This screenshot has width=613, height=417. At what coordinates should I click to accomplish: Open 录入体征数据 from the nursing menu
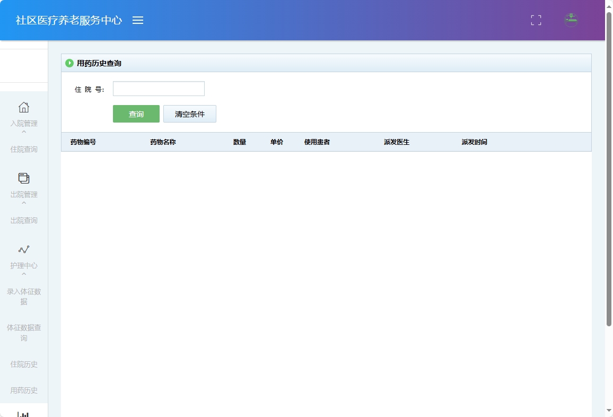click(x=24, y=297)
